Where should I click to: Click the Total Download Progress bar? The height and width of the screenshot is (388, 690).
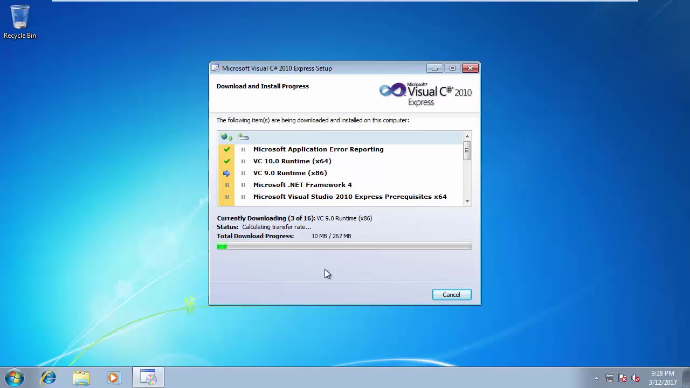coord(344,246)
